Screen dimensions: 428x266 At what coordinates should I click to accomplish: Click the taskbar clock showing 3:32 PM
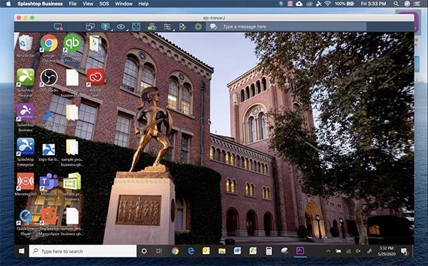click(x=387, y=251)
